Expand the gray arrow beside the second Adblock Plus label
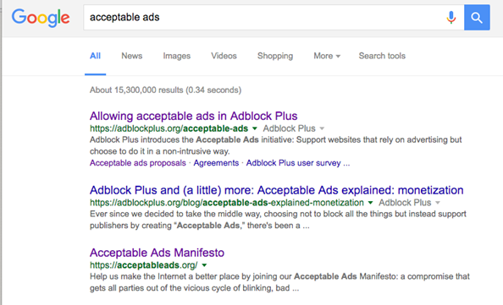The image size is (503, 305). point(438,203)
